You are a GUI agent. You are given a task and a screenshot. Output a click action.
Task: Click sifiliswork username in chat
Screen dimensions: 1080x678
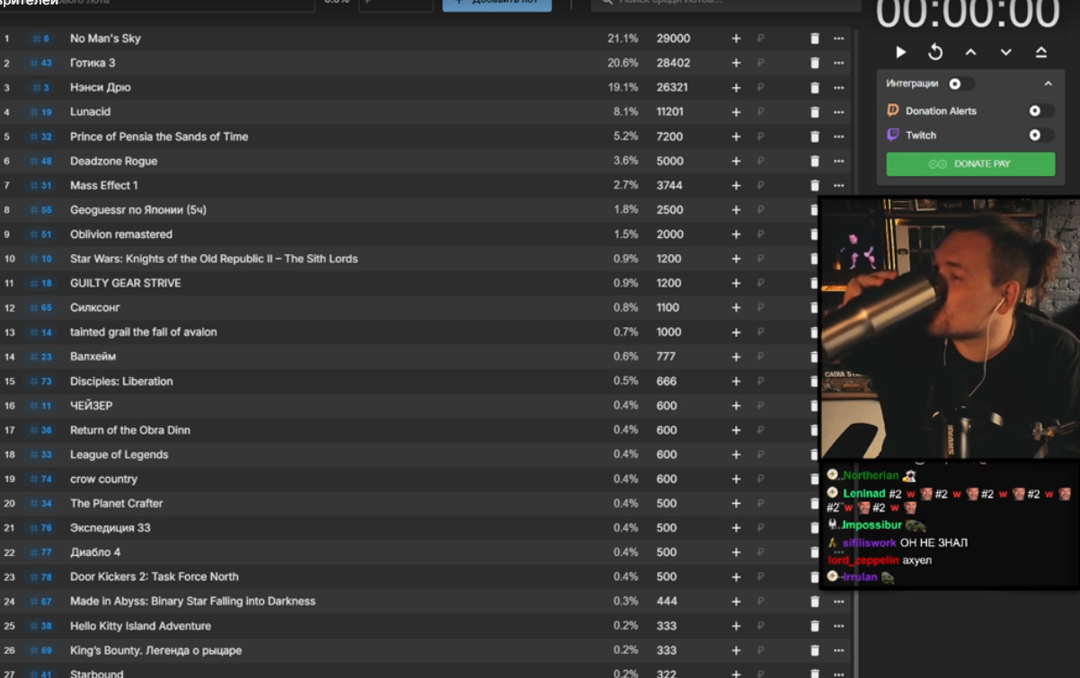(x=870, y=543)
